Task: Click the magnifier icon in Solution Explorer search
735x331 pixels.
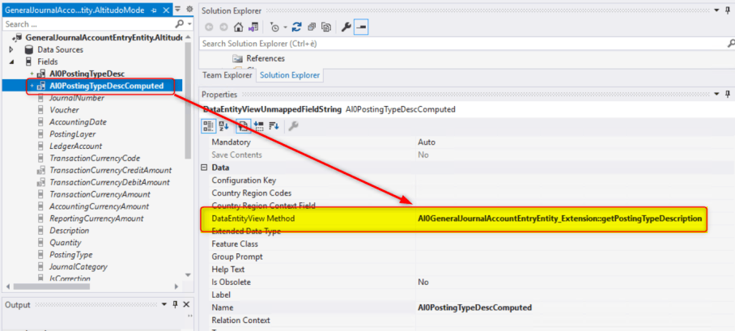Action: pos(730,44)
